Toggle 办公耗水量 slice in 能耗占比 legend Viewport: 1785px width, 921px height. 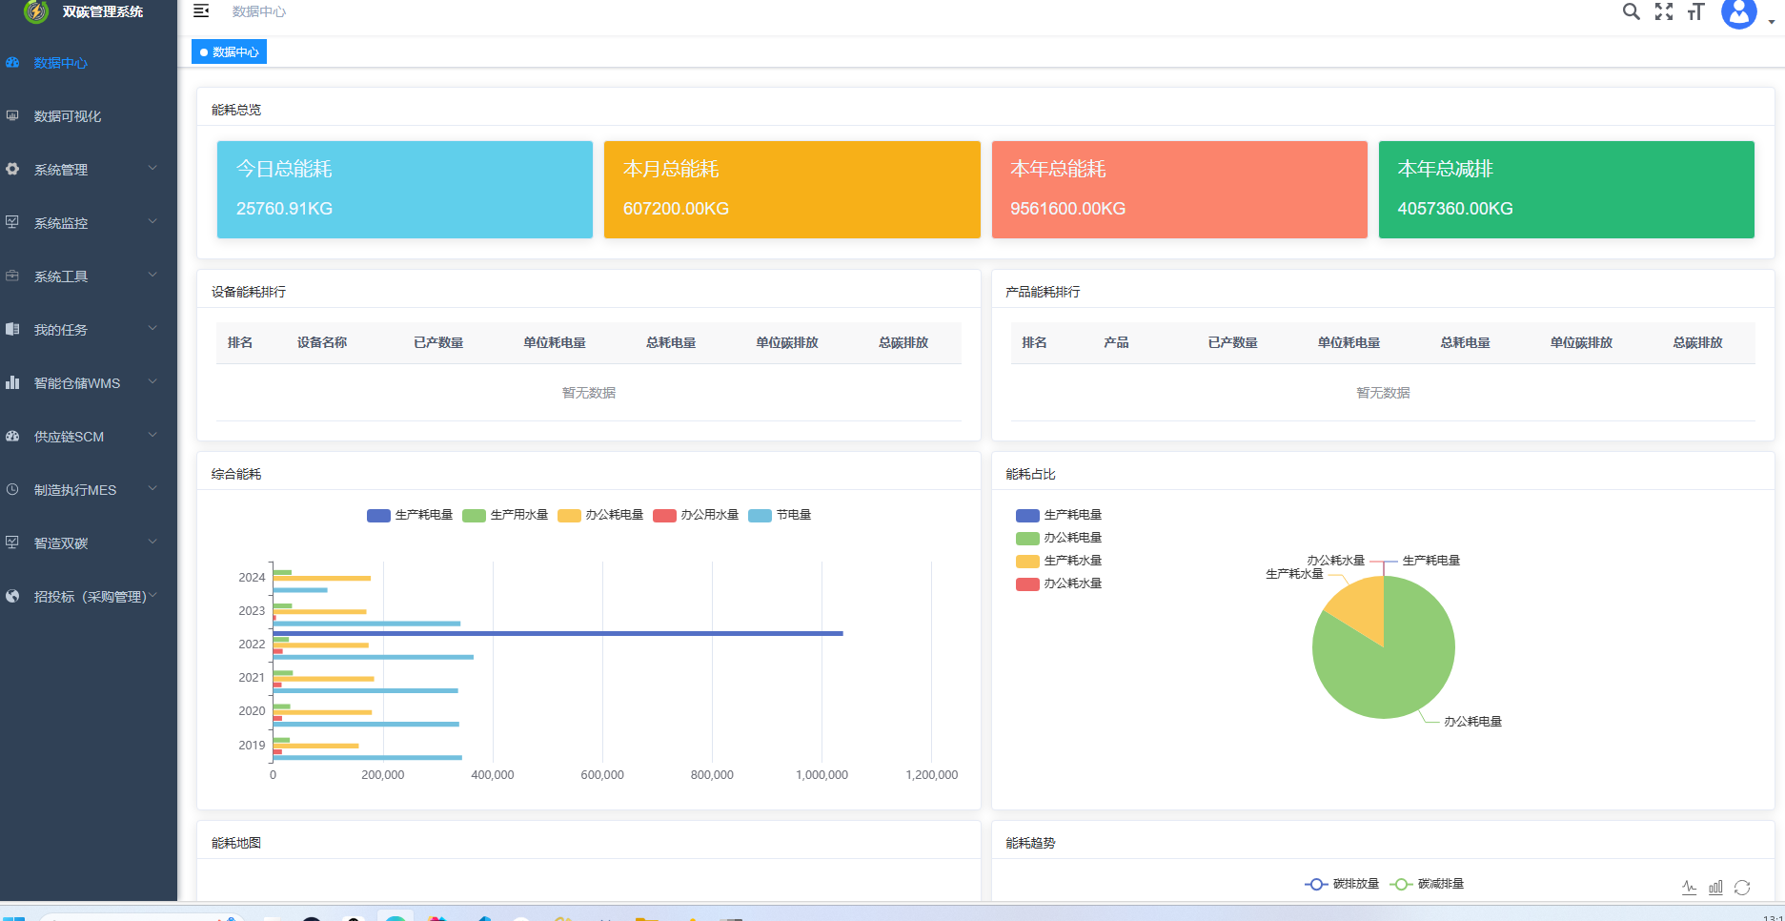pos(1059,583)
